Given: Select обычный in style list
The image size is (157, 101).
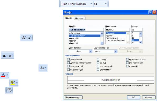Looking at the screenshot, I should 116,33.
